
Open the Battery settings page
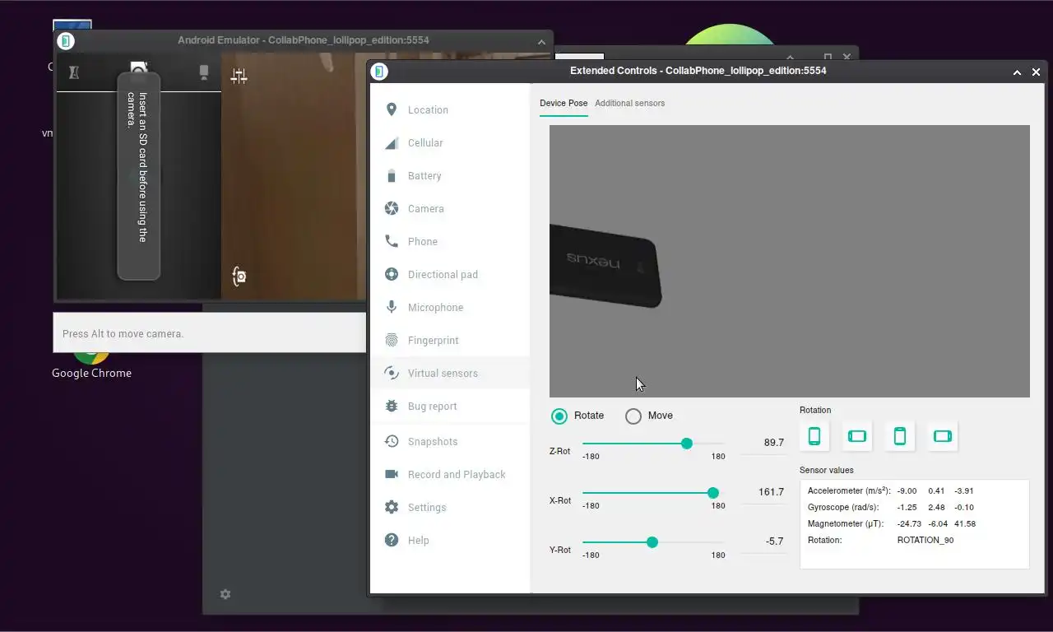[449, 175]
